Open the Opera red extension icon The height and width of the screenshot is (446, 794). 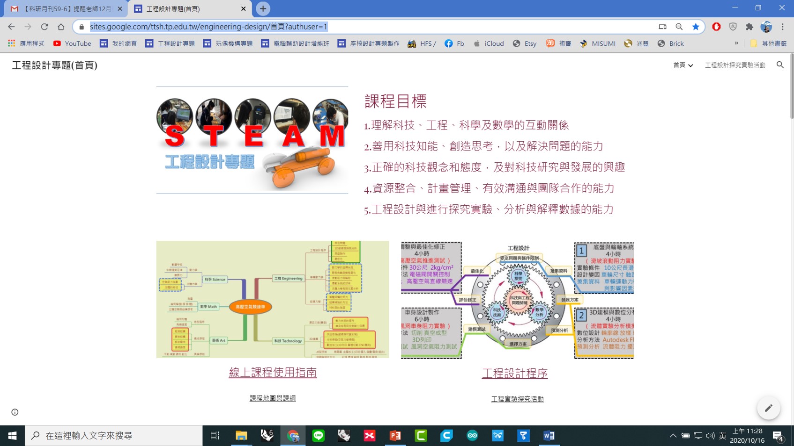coord(716,27)
